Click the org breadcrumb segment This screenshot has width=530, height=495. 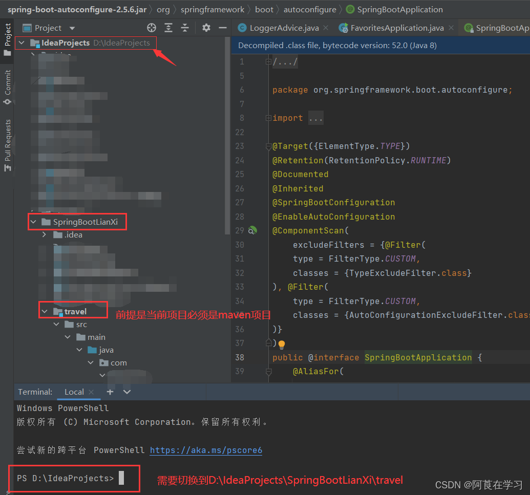pyautogui.click(x=163, y=9)
